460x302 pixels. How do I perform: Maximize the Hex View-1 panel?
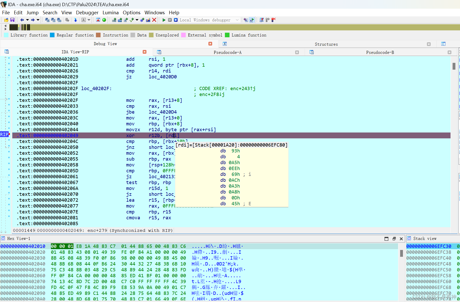click(x=386, y=239)
